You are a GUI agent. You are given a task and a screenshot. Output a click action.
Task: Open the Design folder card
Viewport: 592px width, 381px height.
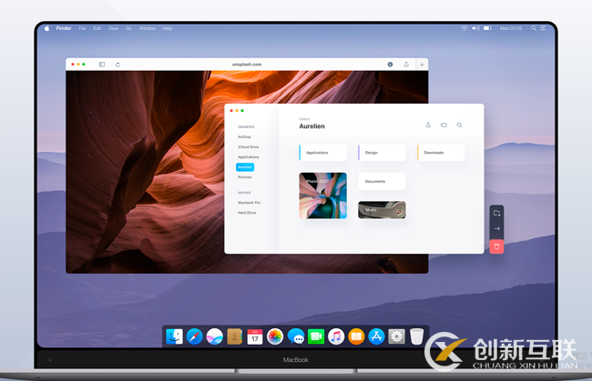(x=382, y=152)
